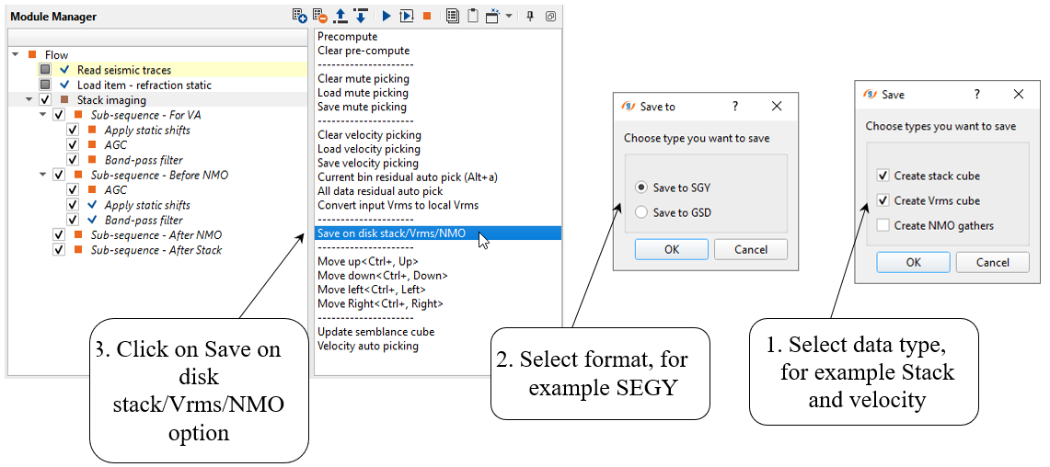Image resolution: width=1050 pixels, height=467 pixels.
Task: Click the add module icon in toolbar
Action: click(299, 16)
